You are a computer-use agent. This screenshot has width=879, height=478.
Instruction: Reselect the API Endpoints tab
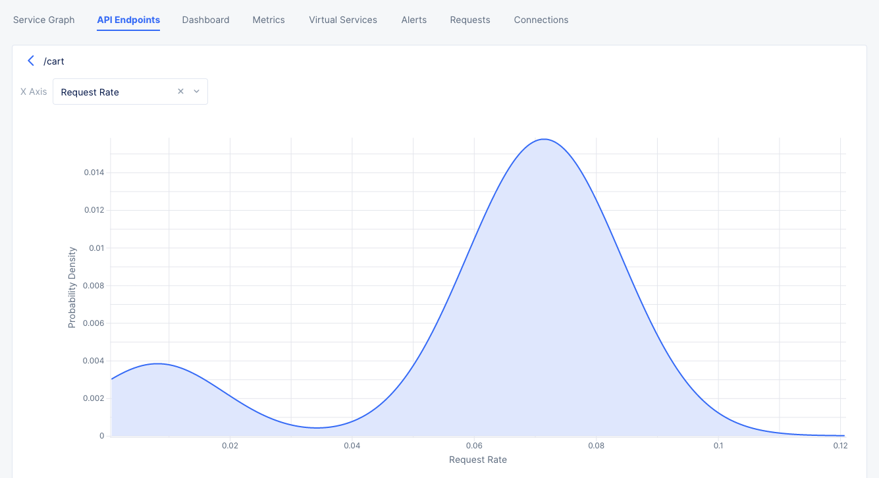click(x=128, y=20)
